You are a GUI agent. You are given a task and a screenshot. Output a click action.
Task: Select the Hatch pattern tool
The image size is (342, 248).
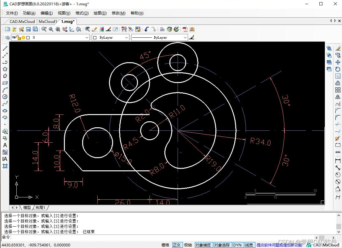pos(5,166)
